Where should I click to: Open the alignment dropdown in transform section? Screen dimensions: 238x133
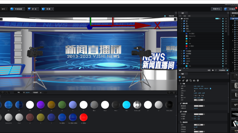[x=199, y=100]
